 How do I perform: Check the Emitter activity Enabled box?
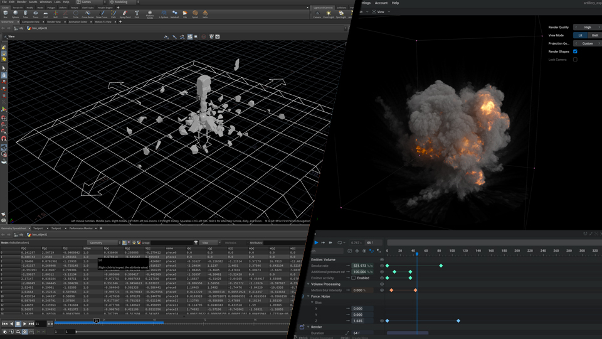pos(354,277)
